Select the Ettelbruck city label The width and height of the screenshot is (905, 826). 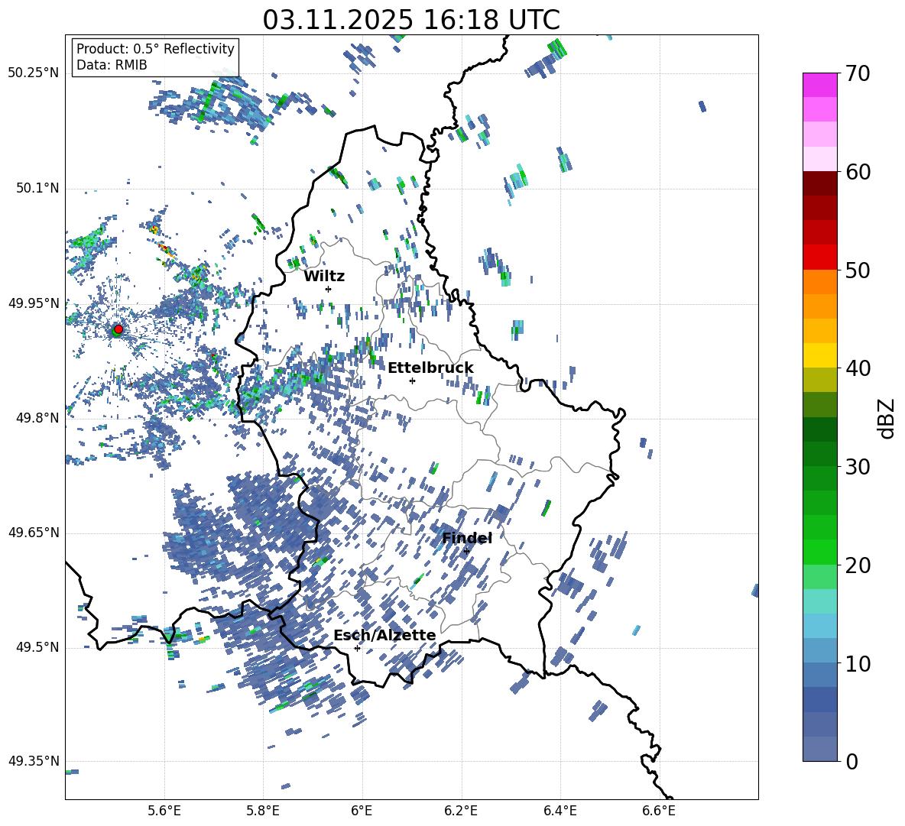pyautogui.click(x=430, y=368)
